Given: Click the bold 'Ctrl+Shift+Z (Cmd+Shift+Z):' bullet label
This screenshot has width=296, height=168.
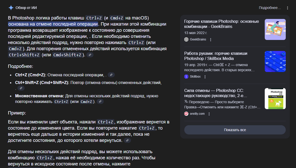Looking at the screenshot, I should tap(42, 82).
